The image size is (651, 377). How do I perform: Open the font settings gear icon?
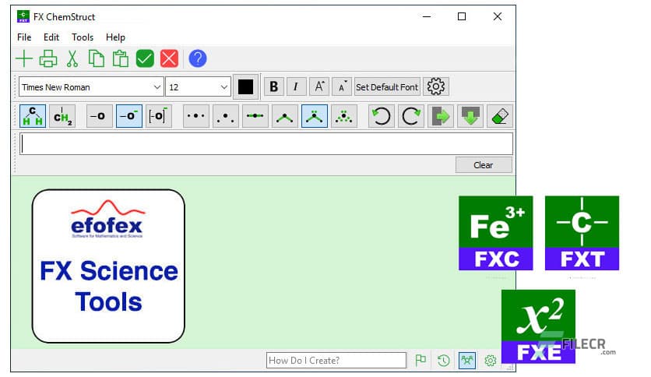pyautogui.click(x=436, y=86)
